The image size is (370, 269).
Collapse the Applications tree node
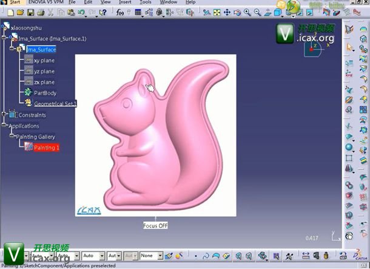(x=4, y=124)
